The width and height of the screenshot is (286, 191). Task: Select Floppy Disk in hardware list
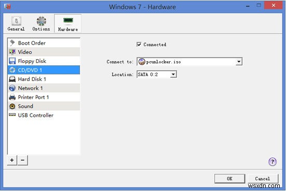pyautogui.click(x=44, y=61)
